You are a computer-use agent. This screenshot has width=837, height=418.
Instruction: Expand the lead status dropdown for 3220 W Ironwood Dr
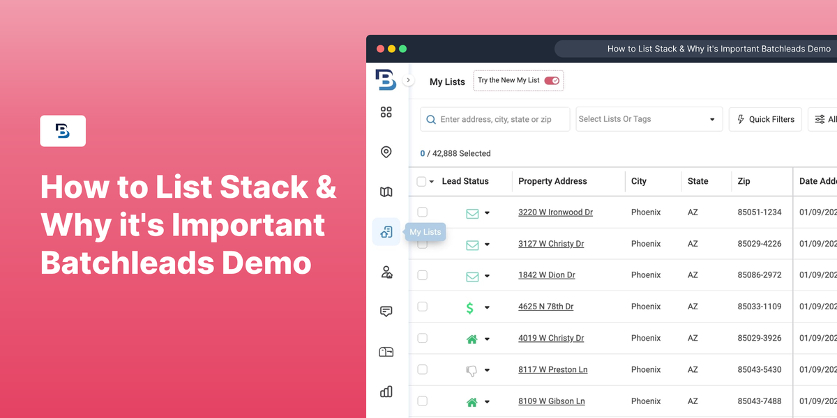point(488,212)
